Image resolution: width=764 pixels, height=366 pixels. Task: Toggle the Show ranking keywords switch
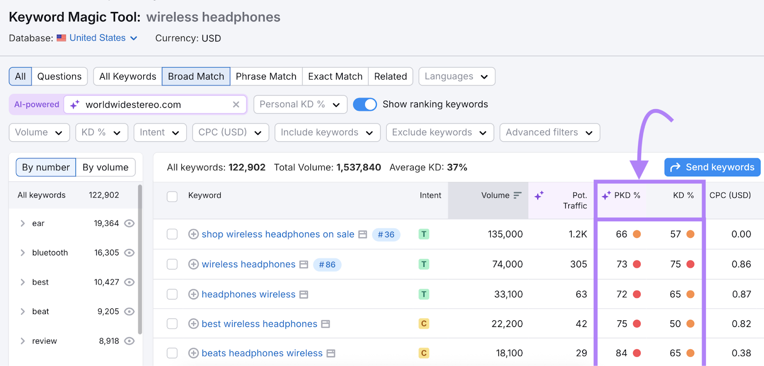365,104
